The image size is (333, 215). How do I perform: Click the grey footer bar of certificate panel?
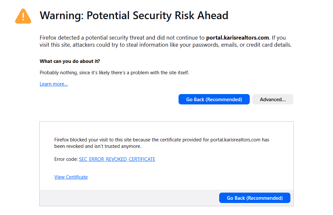130,198
